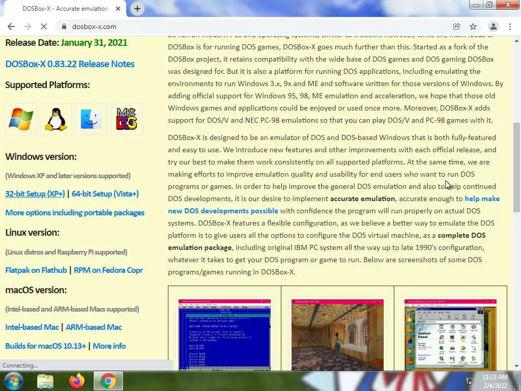This screenshot has width=521, height=391.
Task: Open DOSBox-X 0.83.22 Release Notes
Action: tap(70, 64)
